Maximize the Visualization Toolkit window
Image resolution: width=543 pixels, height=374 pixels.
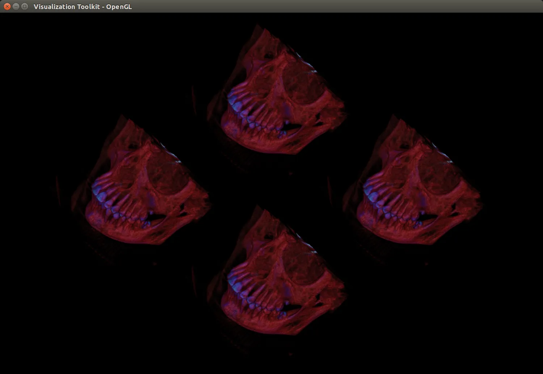(x=25, y=7)
